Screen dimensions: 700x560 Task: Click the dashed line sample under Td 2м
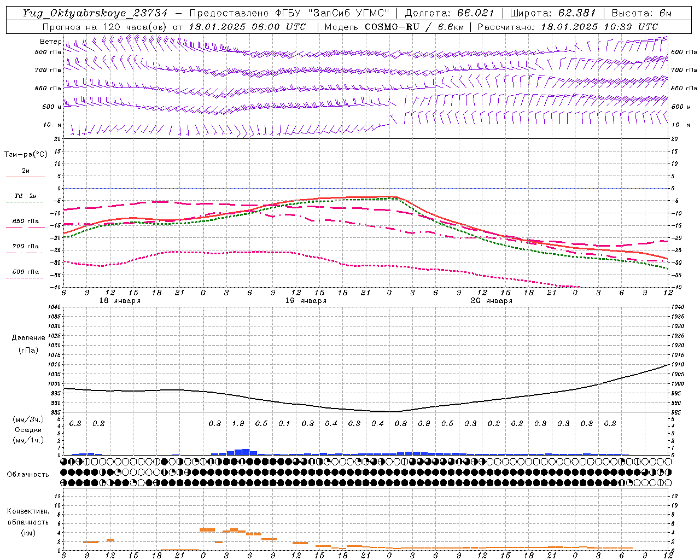point(25,202)
